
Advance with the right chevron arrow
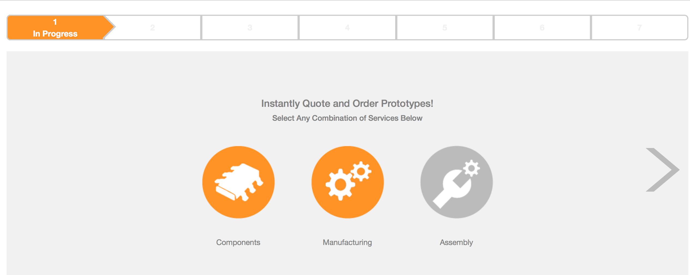(663, 170)
